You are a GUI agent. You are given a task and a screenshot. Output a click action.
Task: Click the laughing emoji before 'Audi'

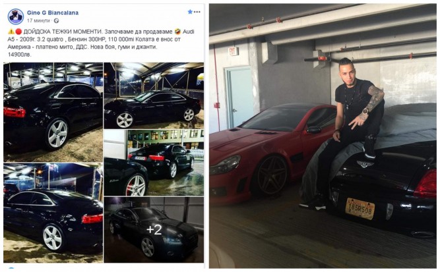[177, 32]
